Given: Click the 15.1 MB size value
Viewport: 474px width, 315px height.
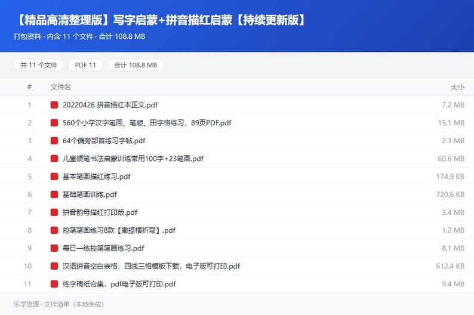Looking at the screenshot, I should pyautogui.click(x=451, y=123).
